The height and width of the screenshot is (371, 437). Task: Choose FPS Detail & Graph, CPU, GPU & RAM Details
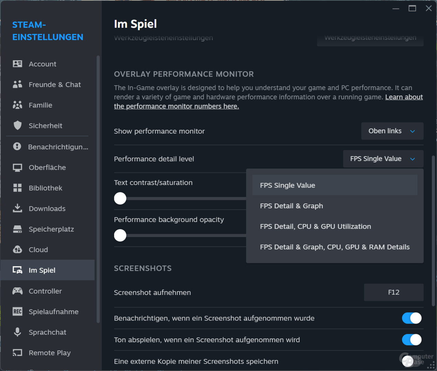pos(335,247)
